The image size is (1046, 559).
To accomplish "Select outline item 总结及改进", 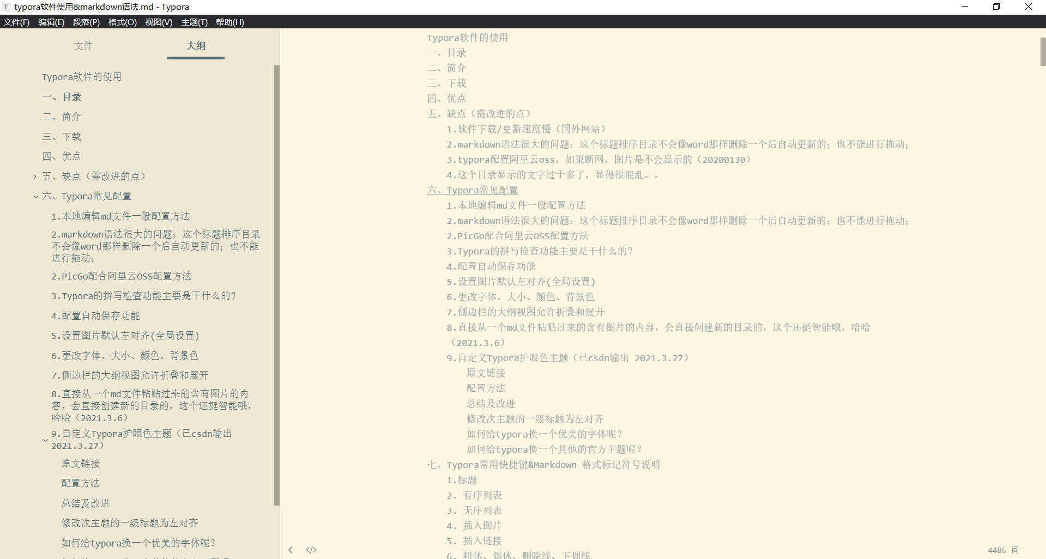I will (x=86, y=503).
